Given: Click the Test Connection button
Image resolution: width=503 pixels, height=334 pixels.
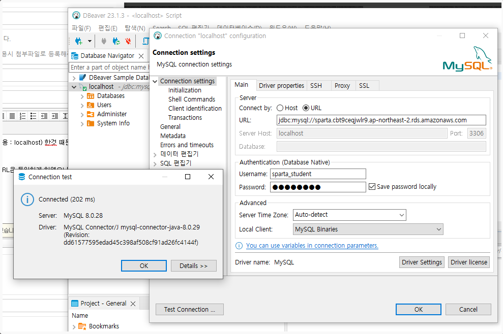Looking at the screenshot, I should coord(190,309).
